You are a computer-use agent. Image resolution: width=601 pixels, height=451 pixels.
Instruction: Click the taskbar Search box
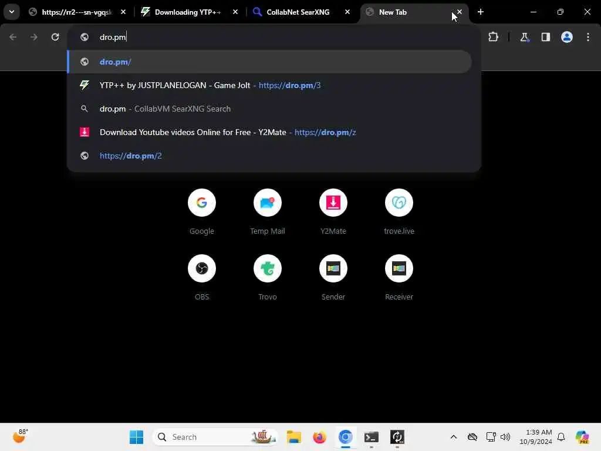[x=215, y=437]
